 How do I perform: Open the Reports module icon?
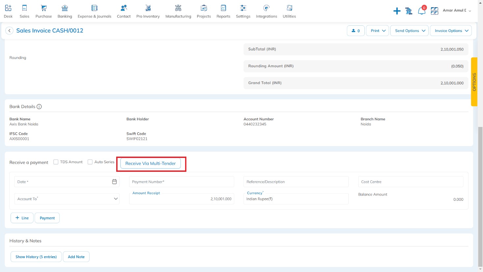[x=223, y=8]
